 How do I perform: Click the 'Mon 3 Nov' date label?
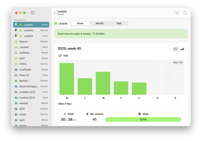pyautogui.click(x=65, y=104)
